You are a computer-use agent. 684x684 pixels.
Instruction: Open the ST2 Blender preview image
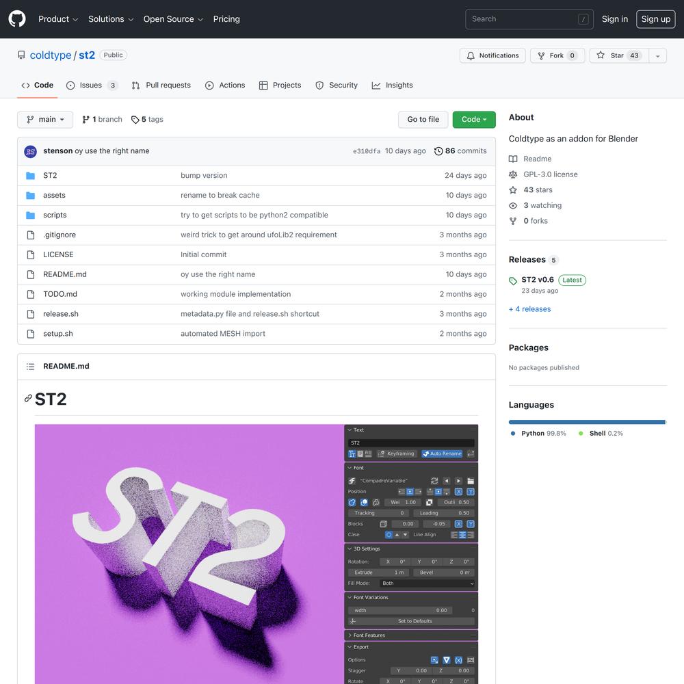point(256,554)
